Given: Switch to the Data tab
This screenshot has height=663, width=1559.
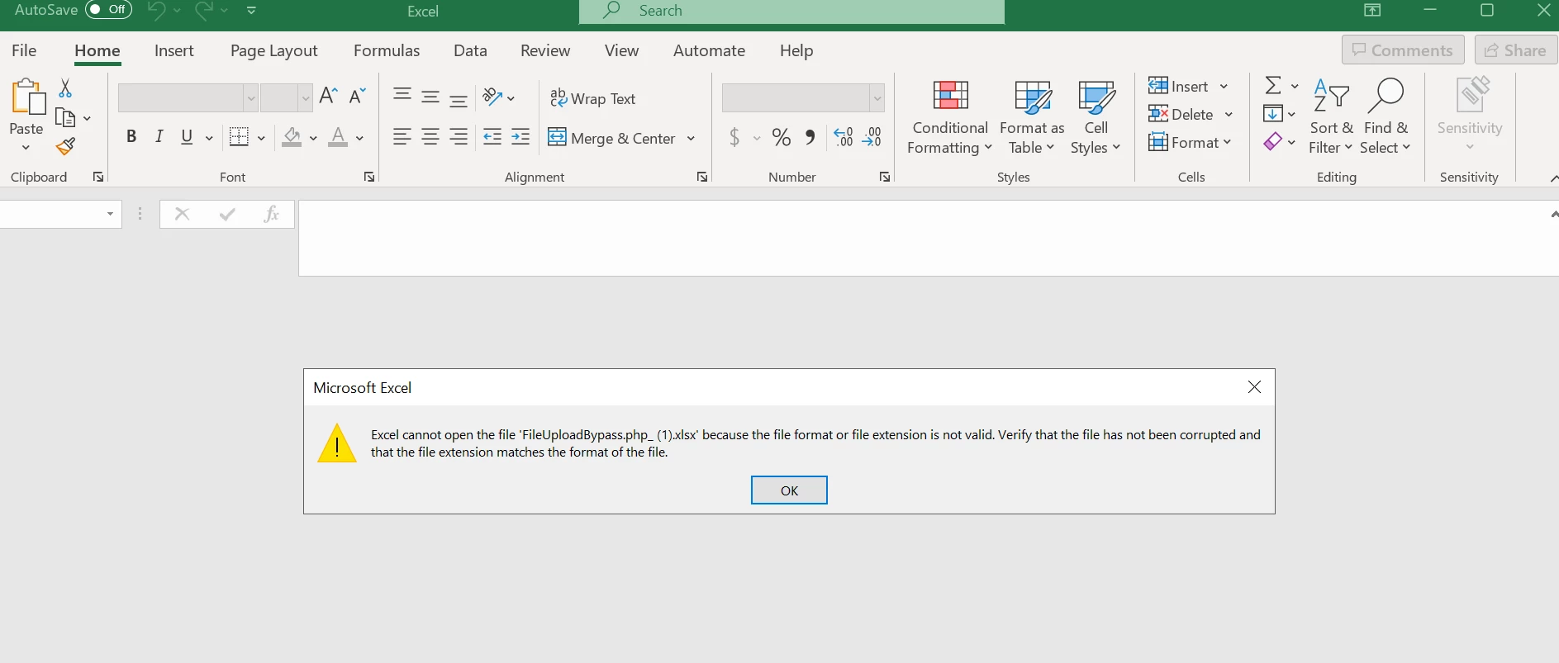Looking at the screenshot, I should (470, 50).
